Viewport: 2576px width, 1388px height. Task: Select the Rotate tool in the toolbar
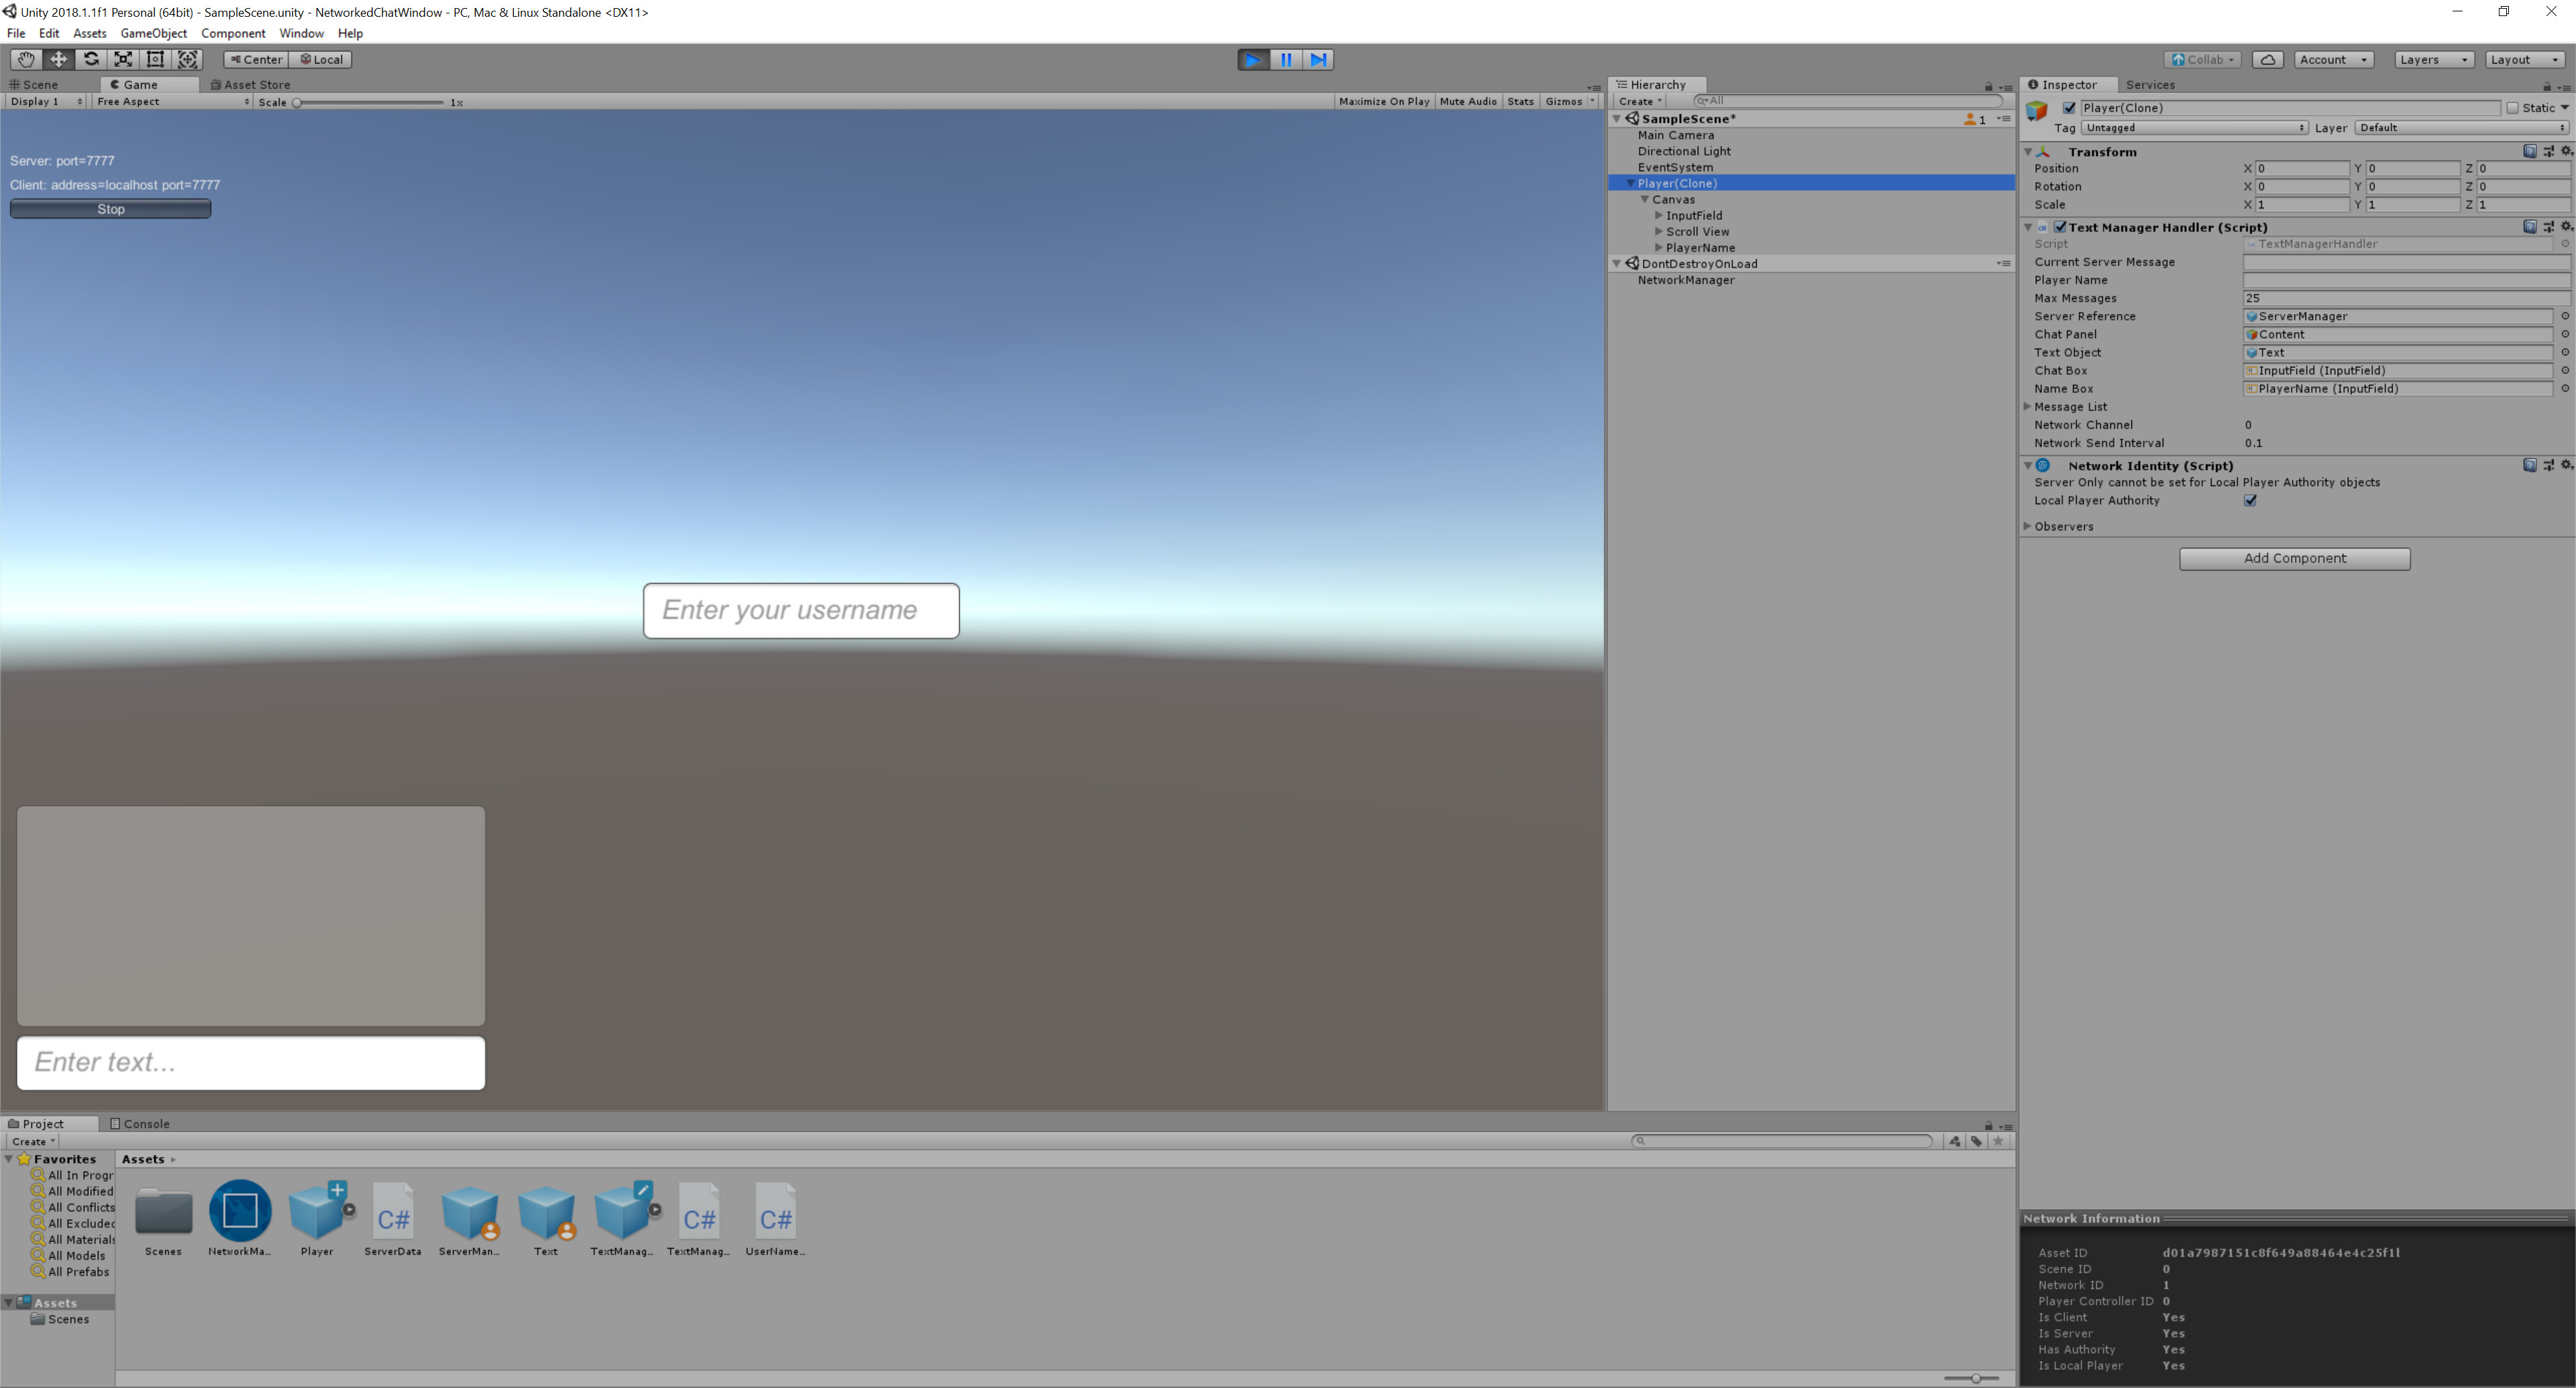pyautogui.click(x=90, y=59)
